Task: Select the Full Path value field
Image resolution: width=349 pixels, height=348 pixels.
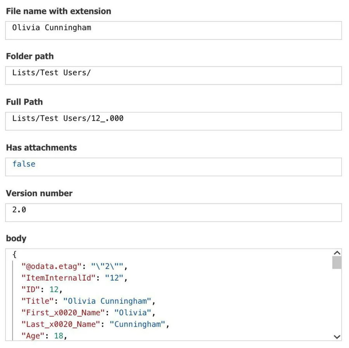Action: tap(173, 121)
